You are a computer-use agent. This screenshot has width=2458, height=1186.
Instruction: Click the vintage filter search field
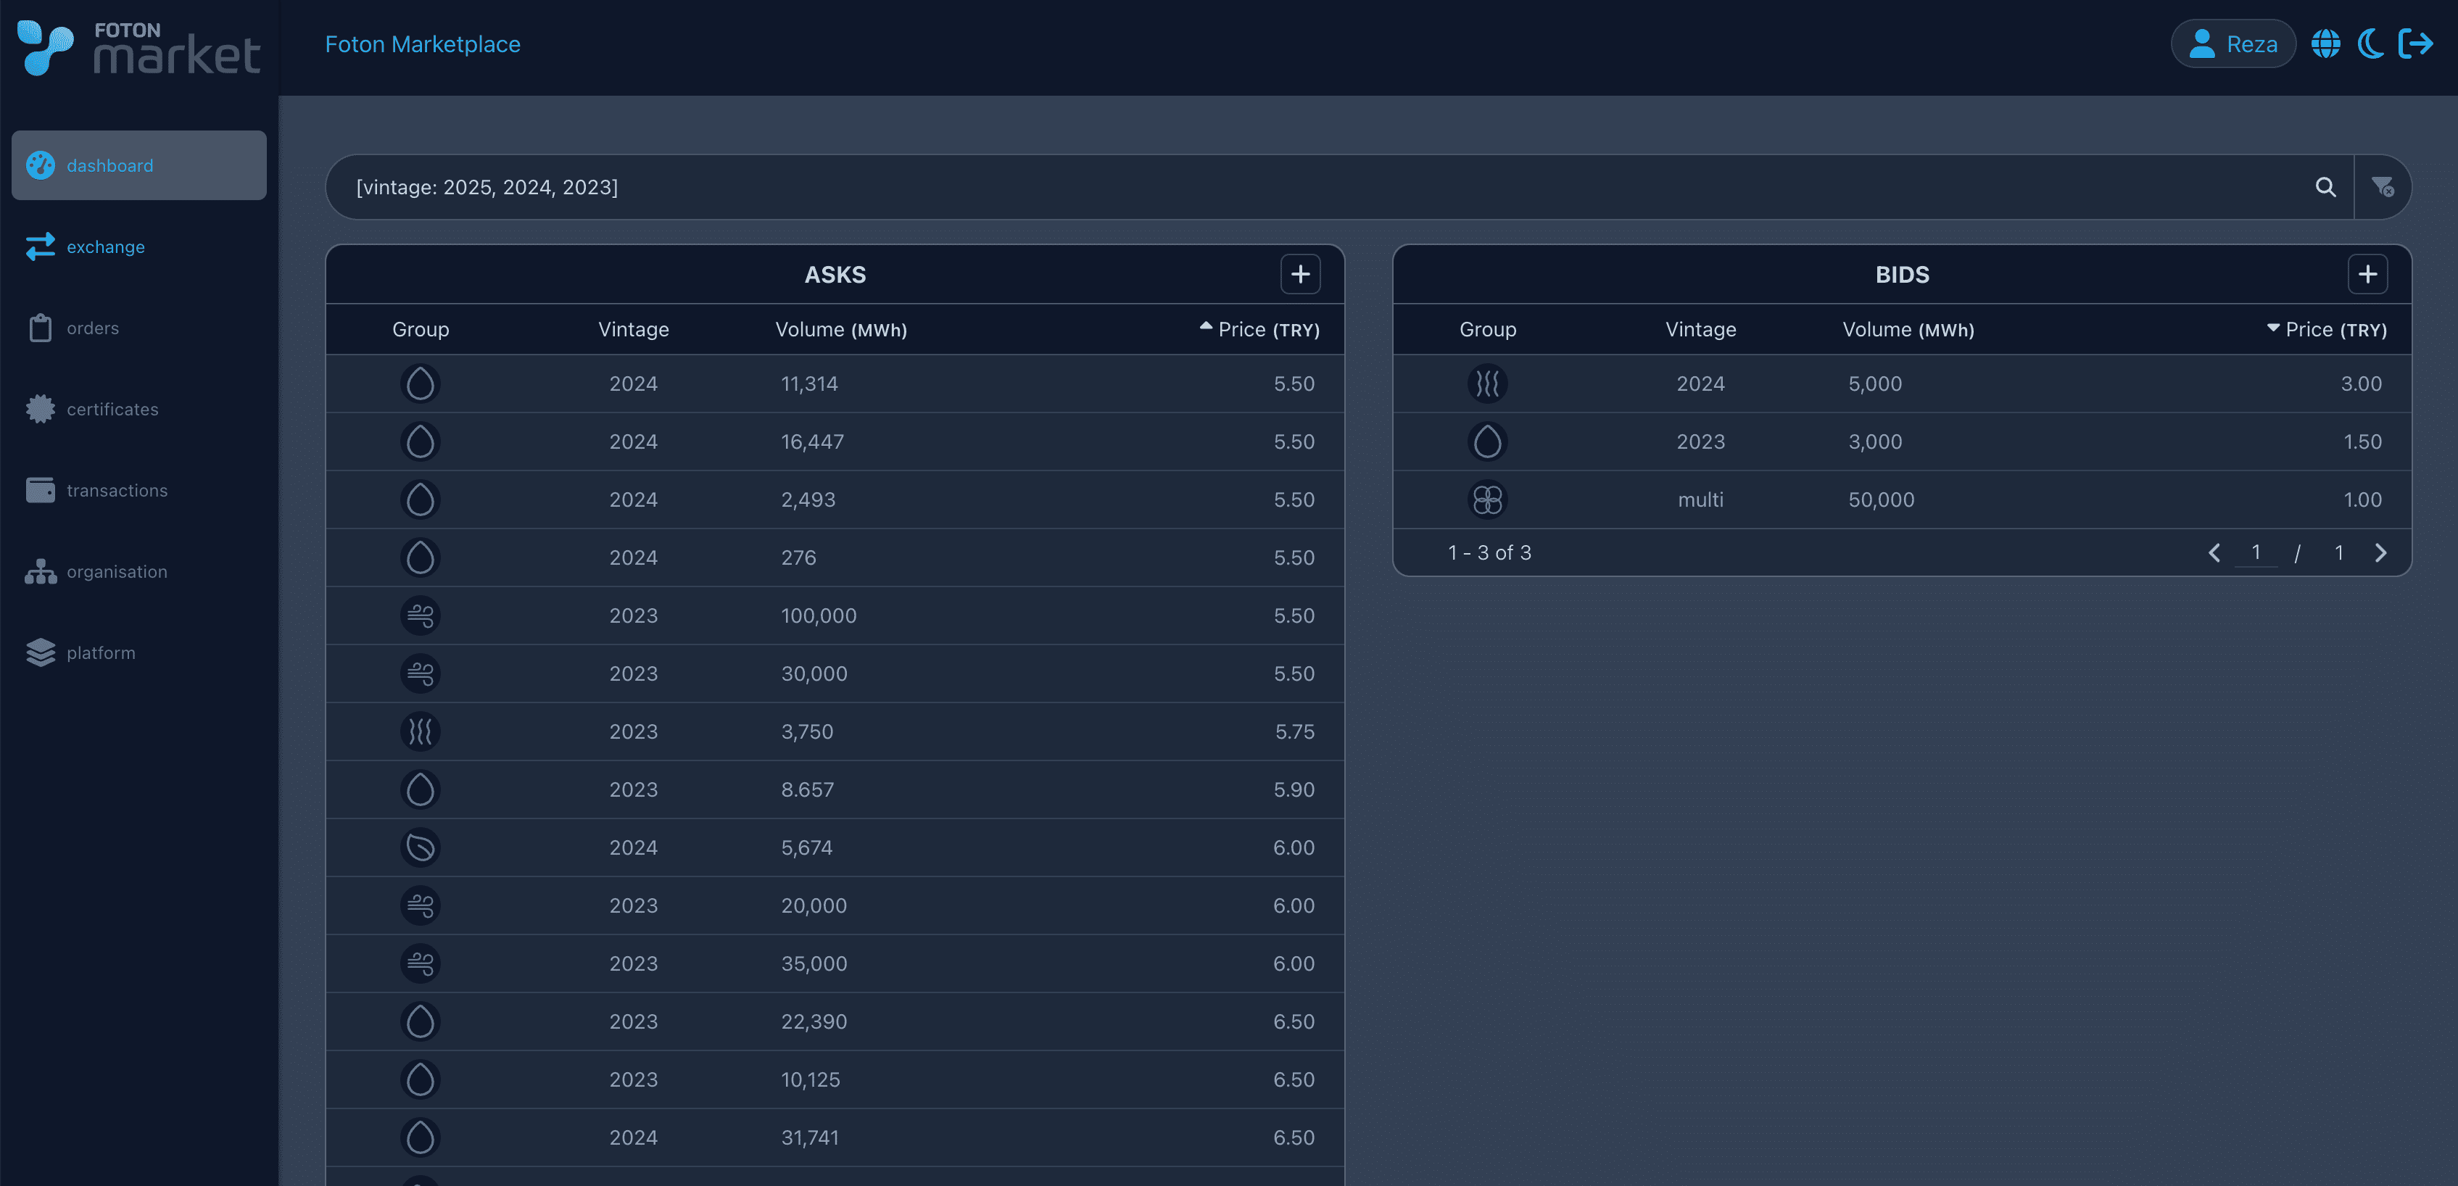click(1241, 187)
